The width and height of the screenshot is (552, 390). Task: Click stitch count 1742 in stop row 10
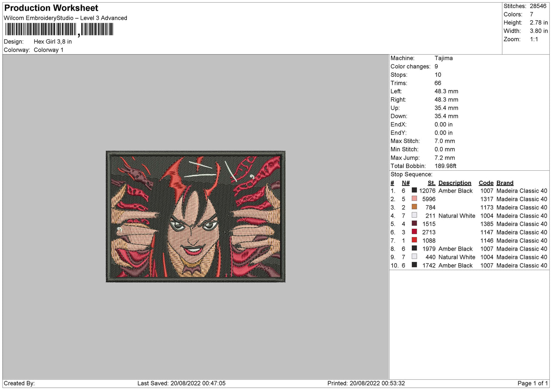click(x=429, y=265)
